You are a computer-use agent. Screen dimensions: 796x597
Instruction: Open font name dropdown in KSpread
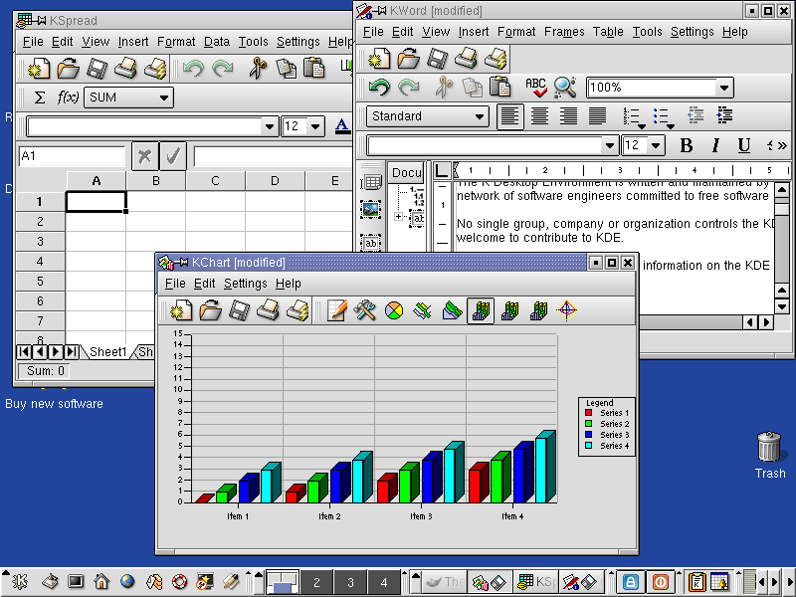click(270, 126)
